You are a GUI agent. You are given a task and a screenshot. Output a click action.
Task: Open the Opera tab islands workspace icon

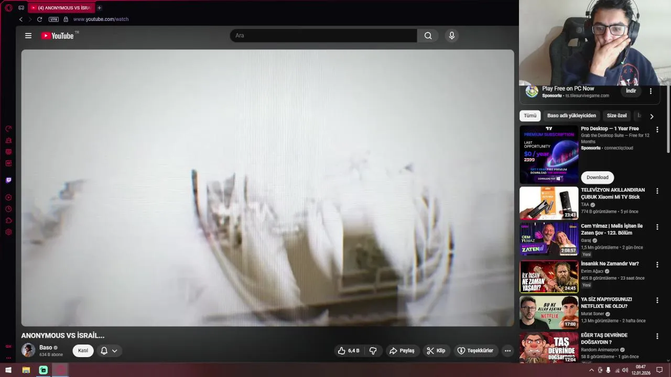point(21,8)
